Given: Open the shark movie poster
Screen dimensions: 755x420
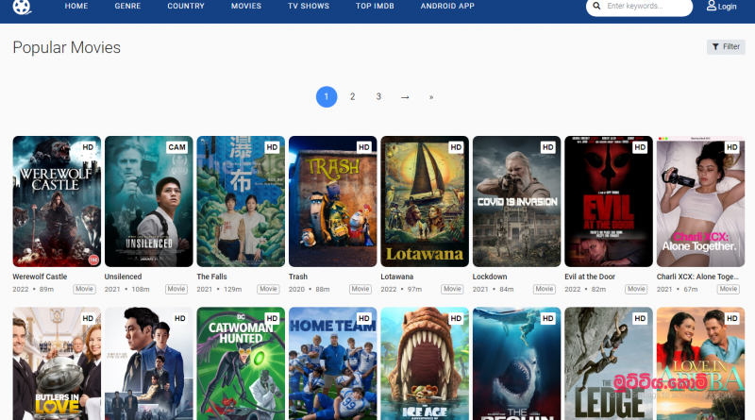Looking at the screenshot, I should [516, 363].
